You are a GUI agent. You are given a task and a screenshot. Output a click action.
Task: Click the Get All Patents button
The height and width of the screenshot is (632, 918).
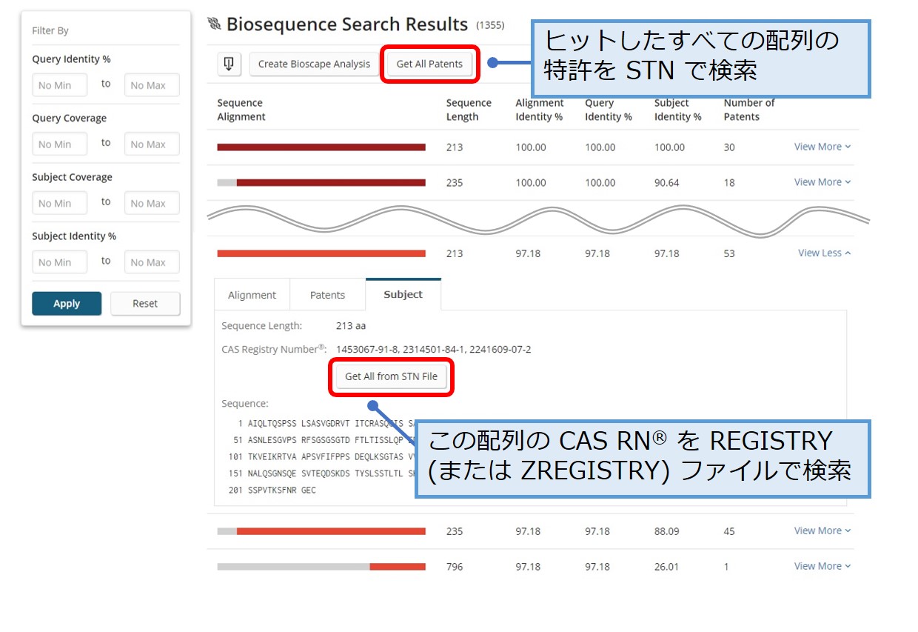429,64
